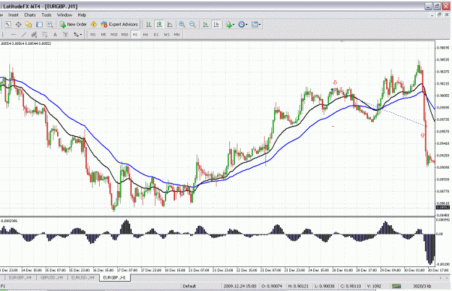Screen dimensions: 452x291
Task: Select the text label 'T' tool
Action: coord(65,35)
